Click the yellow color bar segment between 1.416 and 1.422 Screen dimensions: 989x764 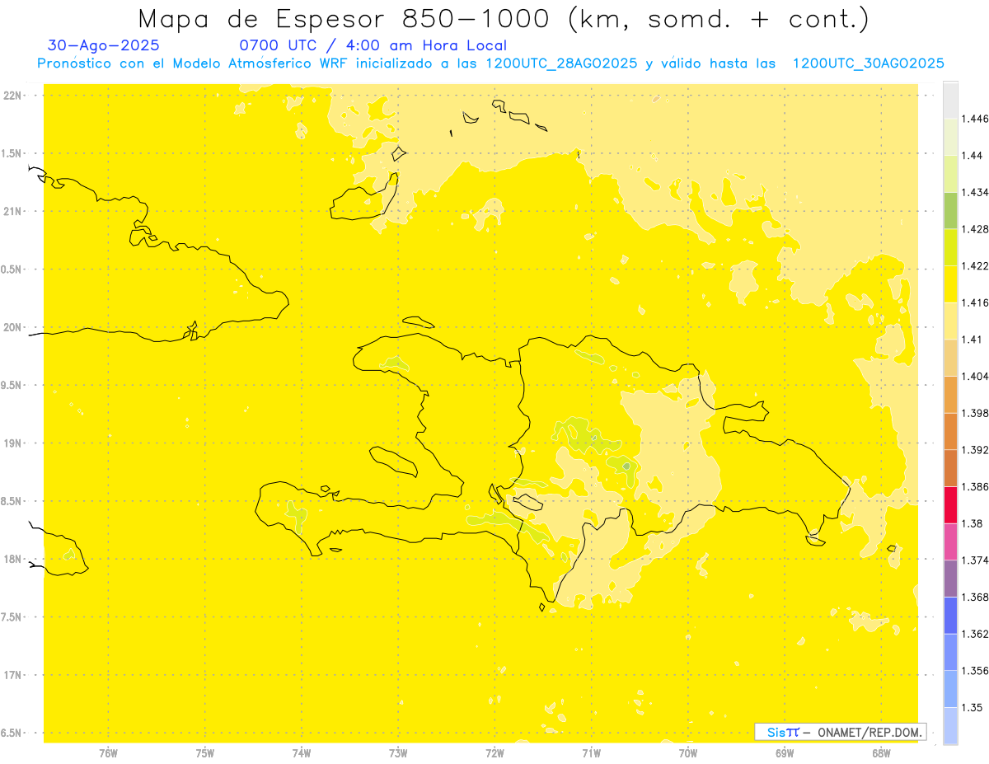pyautogui.click(x=950, y=284)
